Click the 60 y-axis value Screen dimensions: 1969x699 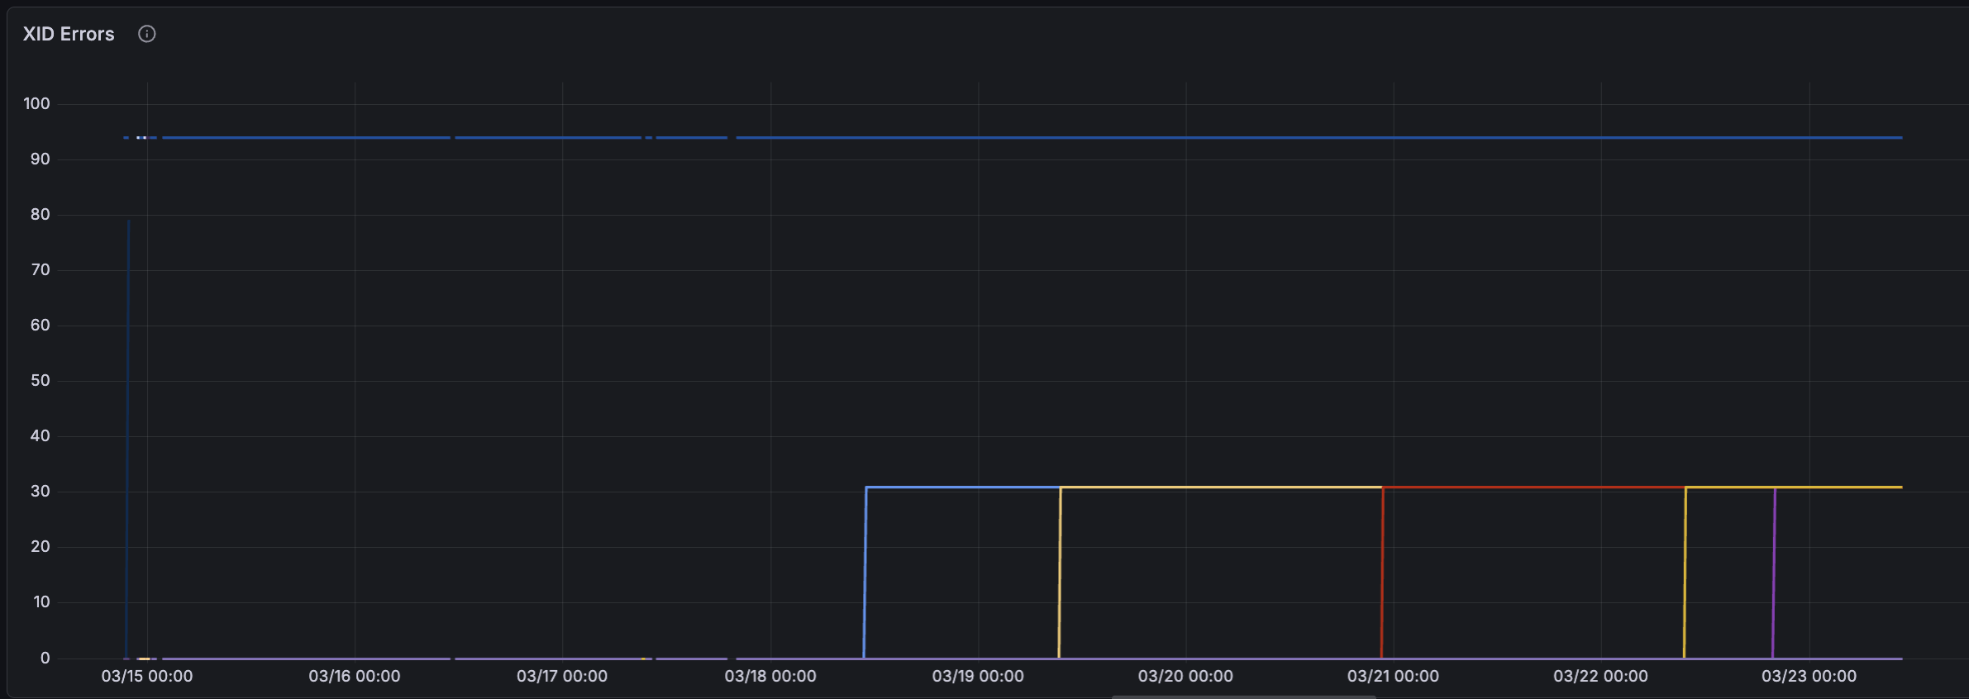pyautogui.click(x=40, y=325)
